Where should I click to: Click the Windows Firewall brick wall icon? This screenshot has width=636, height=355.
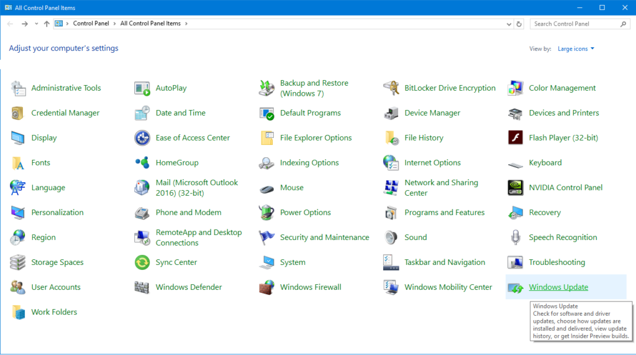(x=266, y=287)
